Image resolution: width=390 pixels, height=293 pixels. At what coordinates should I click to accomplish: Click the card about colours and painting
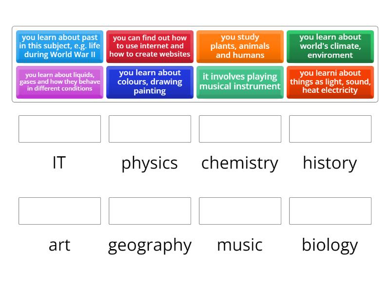click(x=149, y=82)
